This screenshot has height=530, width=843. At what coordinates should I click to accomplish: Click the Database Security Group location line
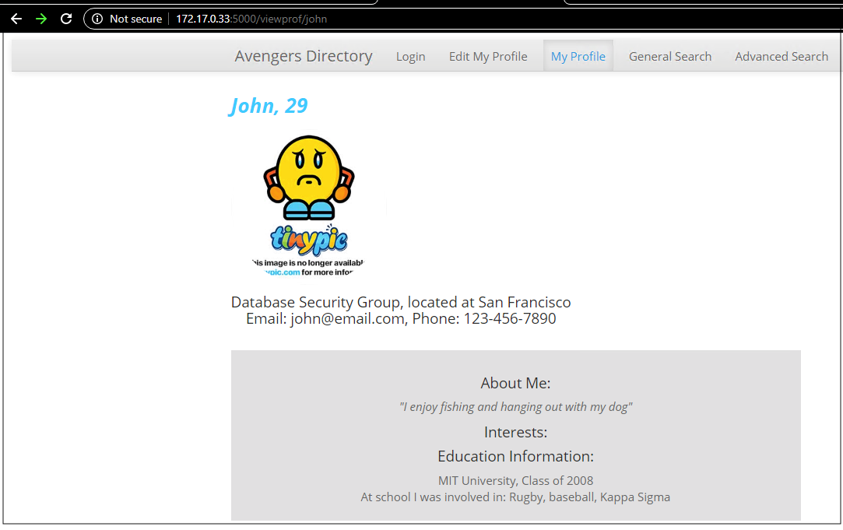point(401,302)
